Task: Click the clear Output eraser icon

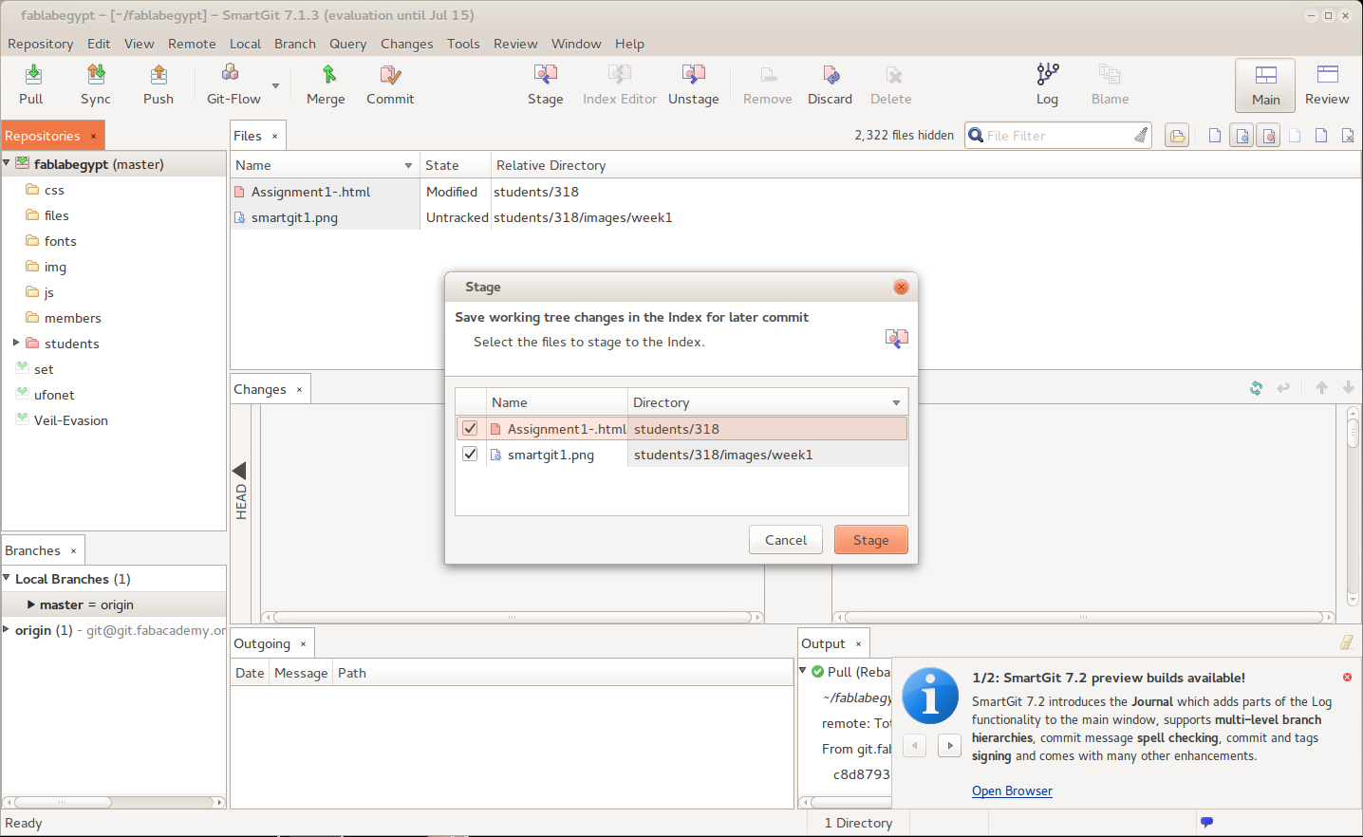Action: 1346,642
